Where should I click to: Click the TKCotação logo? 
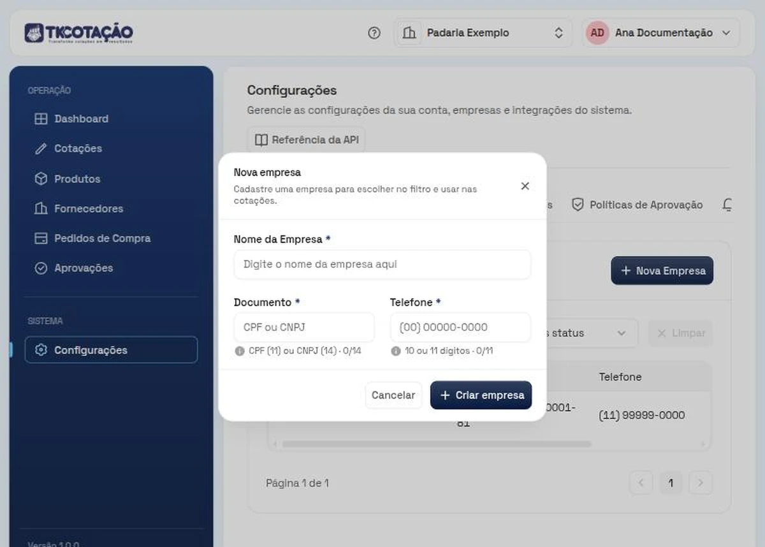[79, 33]
